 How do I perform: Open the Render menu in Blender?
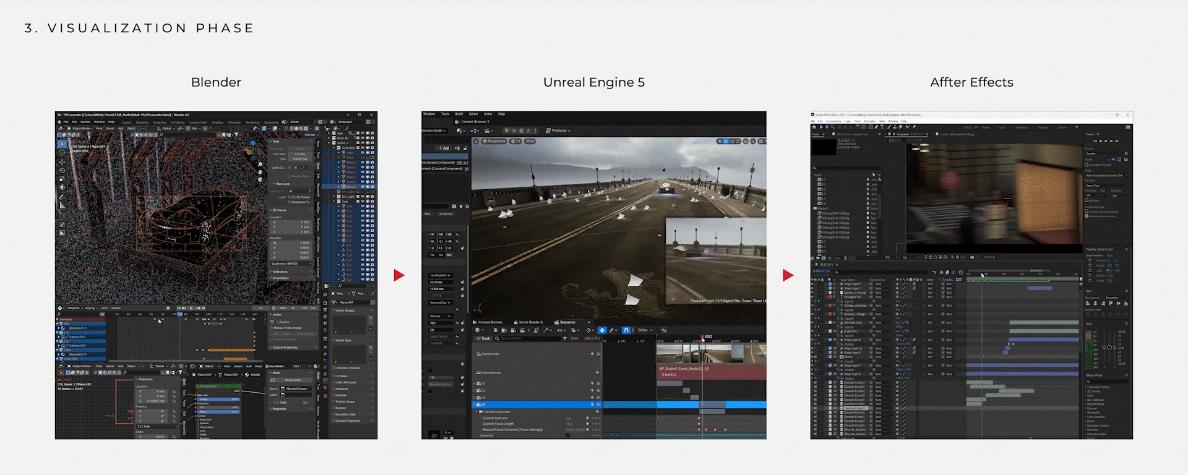85,122
